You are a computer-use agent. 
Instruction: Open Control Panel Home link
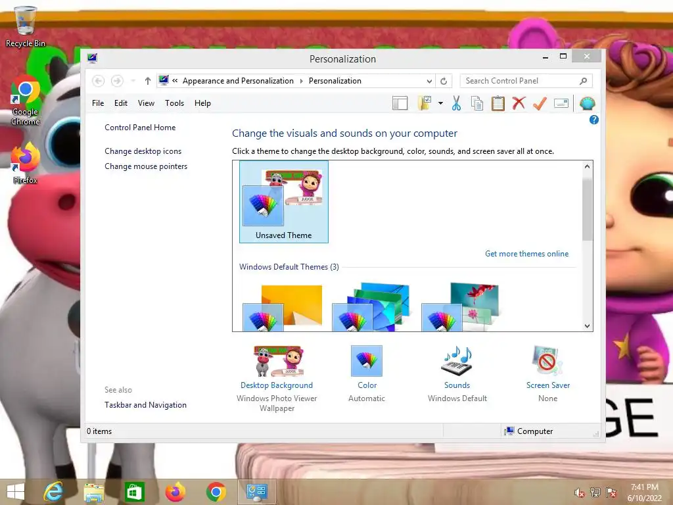tap(140, 128)
